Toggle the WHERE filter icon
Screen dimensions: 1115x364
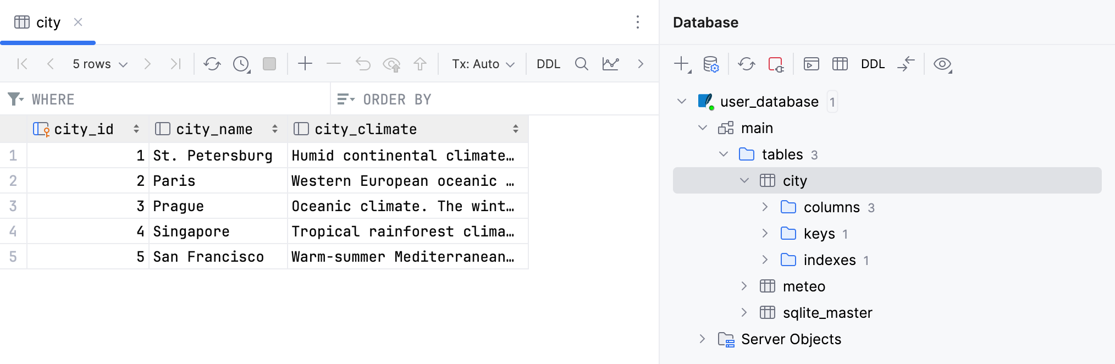point(15,100)
